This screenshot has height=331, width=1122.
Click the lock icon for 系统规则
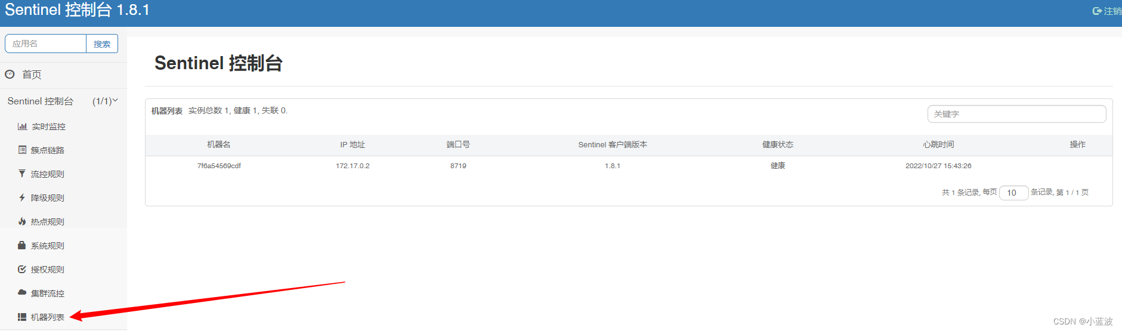pyautogui.click(x=22, y=245)
